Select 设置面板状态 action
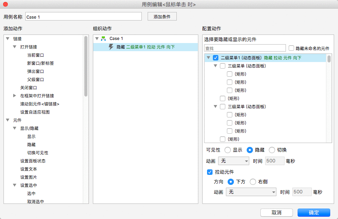Image resolution: width=338 pixels, height=219 pixels. pyautogui.click(x=33, y=161)
